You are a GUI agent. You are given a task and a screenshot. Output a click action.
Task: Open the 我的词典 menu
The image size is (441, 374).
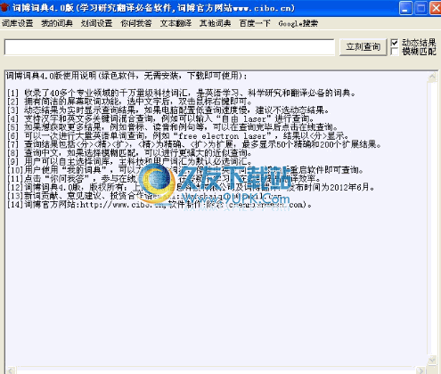tap(57, 23)
